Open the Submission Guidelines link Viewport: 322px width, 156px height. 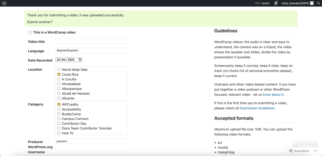pyautogui.click(x=257, y=108)
